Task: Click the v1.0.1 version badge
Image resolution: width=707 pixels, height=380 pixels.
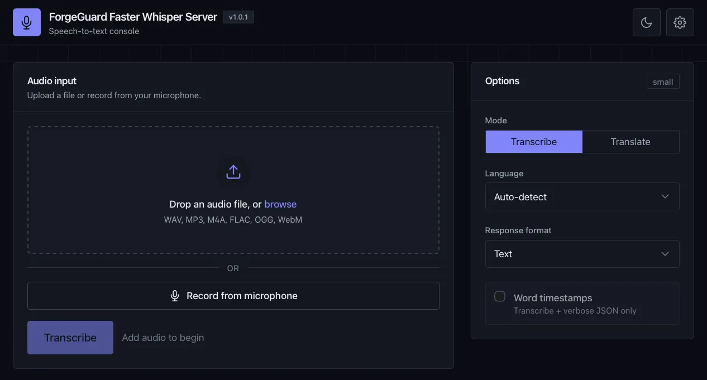Action: (238, 17)
